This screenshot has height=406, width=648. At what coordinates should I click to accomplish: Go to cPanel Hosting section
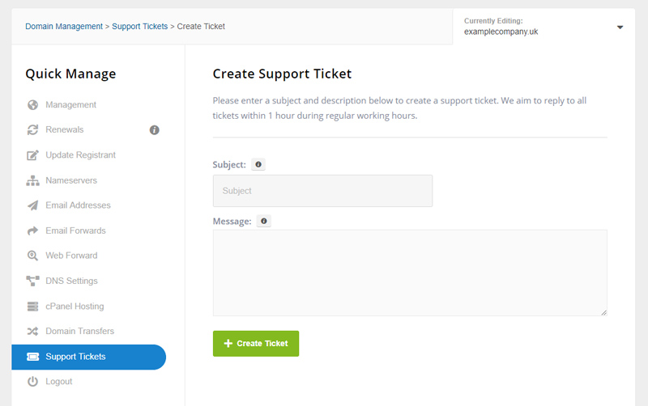click(75, 307)
